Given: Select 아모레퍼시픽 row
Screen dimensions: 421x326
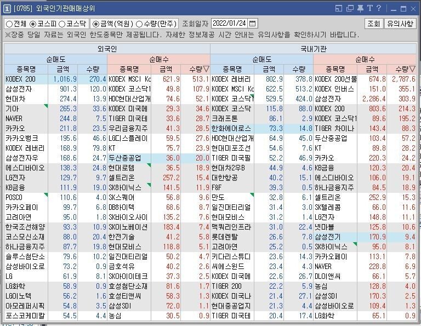Looking at the screenshot, I should pyautogui.click(x=55, y=306).
